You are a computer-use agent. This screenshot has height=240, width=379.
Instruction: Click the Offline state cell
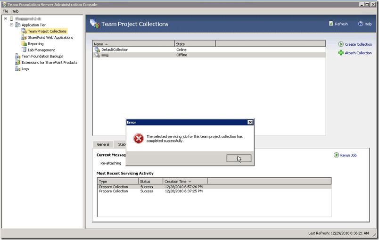[181, 55]
